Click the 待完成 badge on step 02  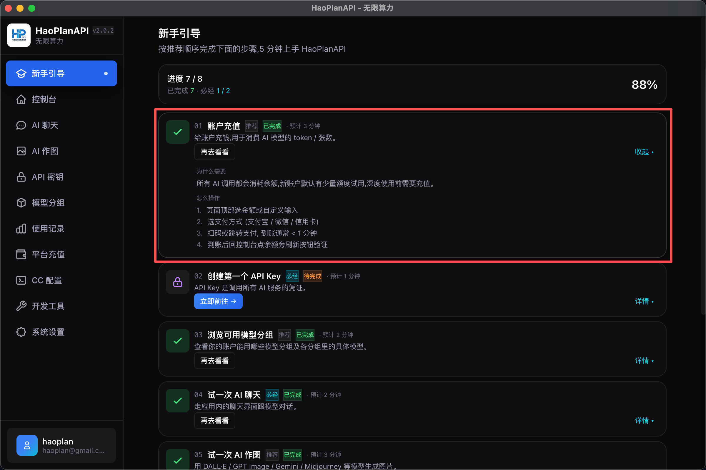[x=312, y=276]
